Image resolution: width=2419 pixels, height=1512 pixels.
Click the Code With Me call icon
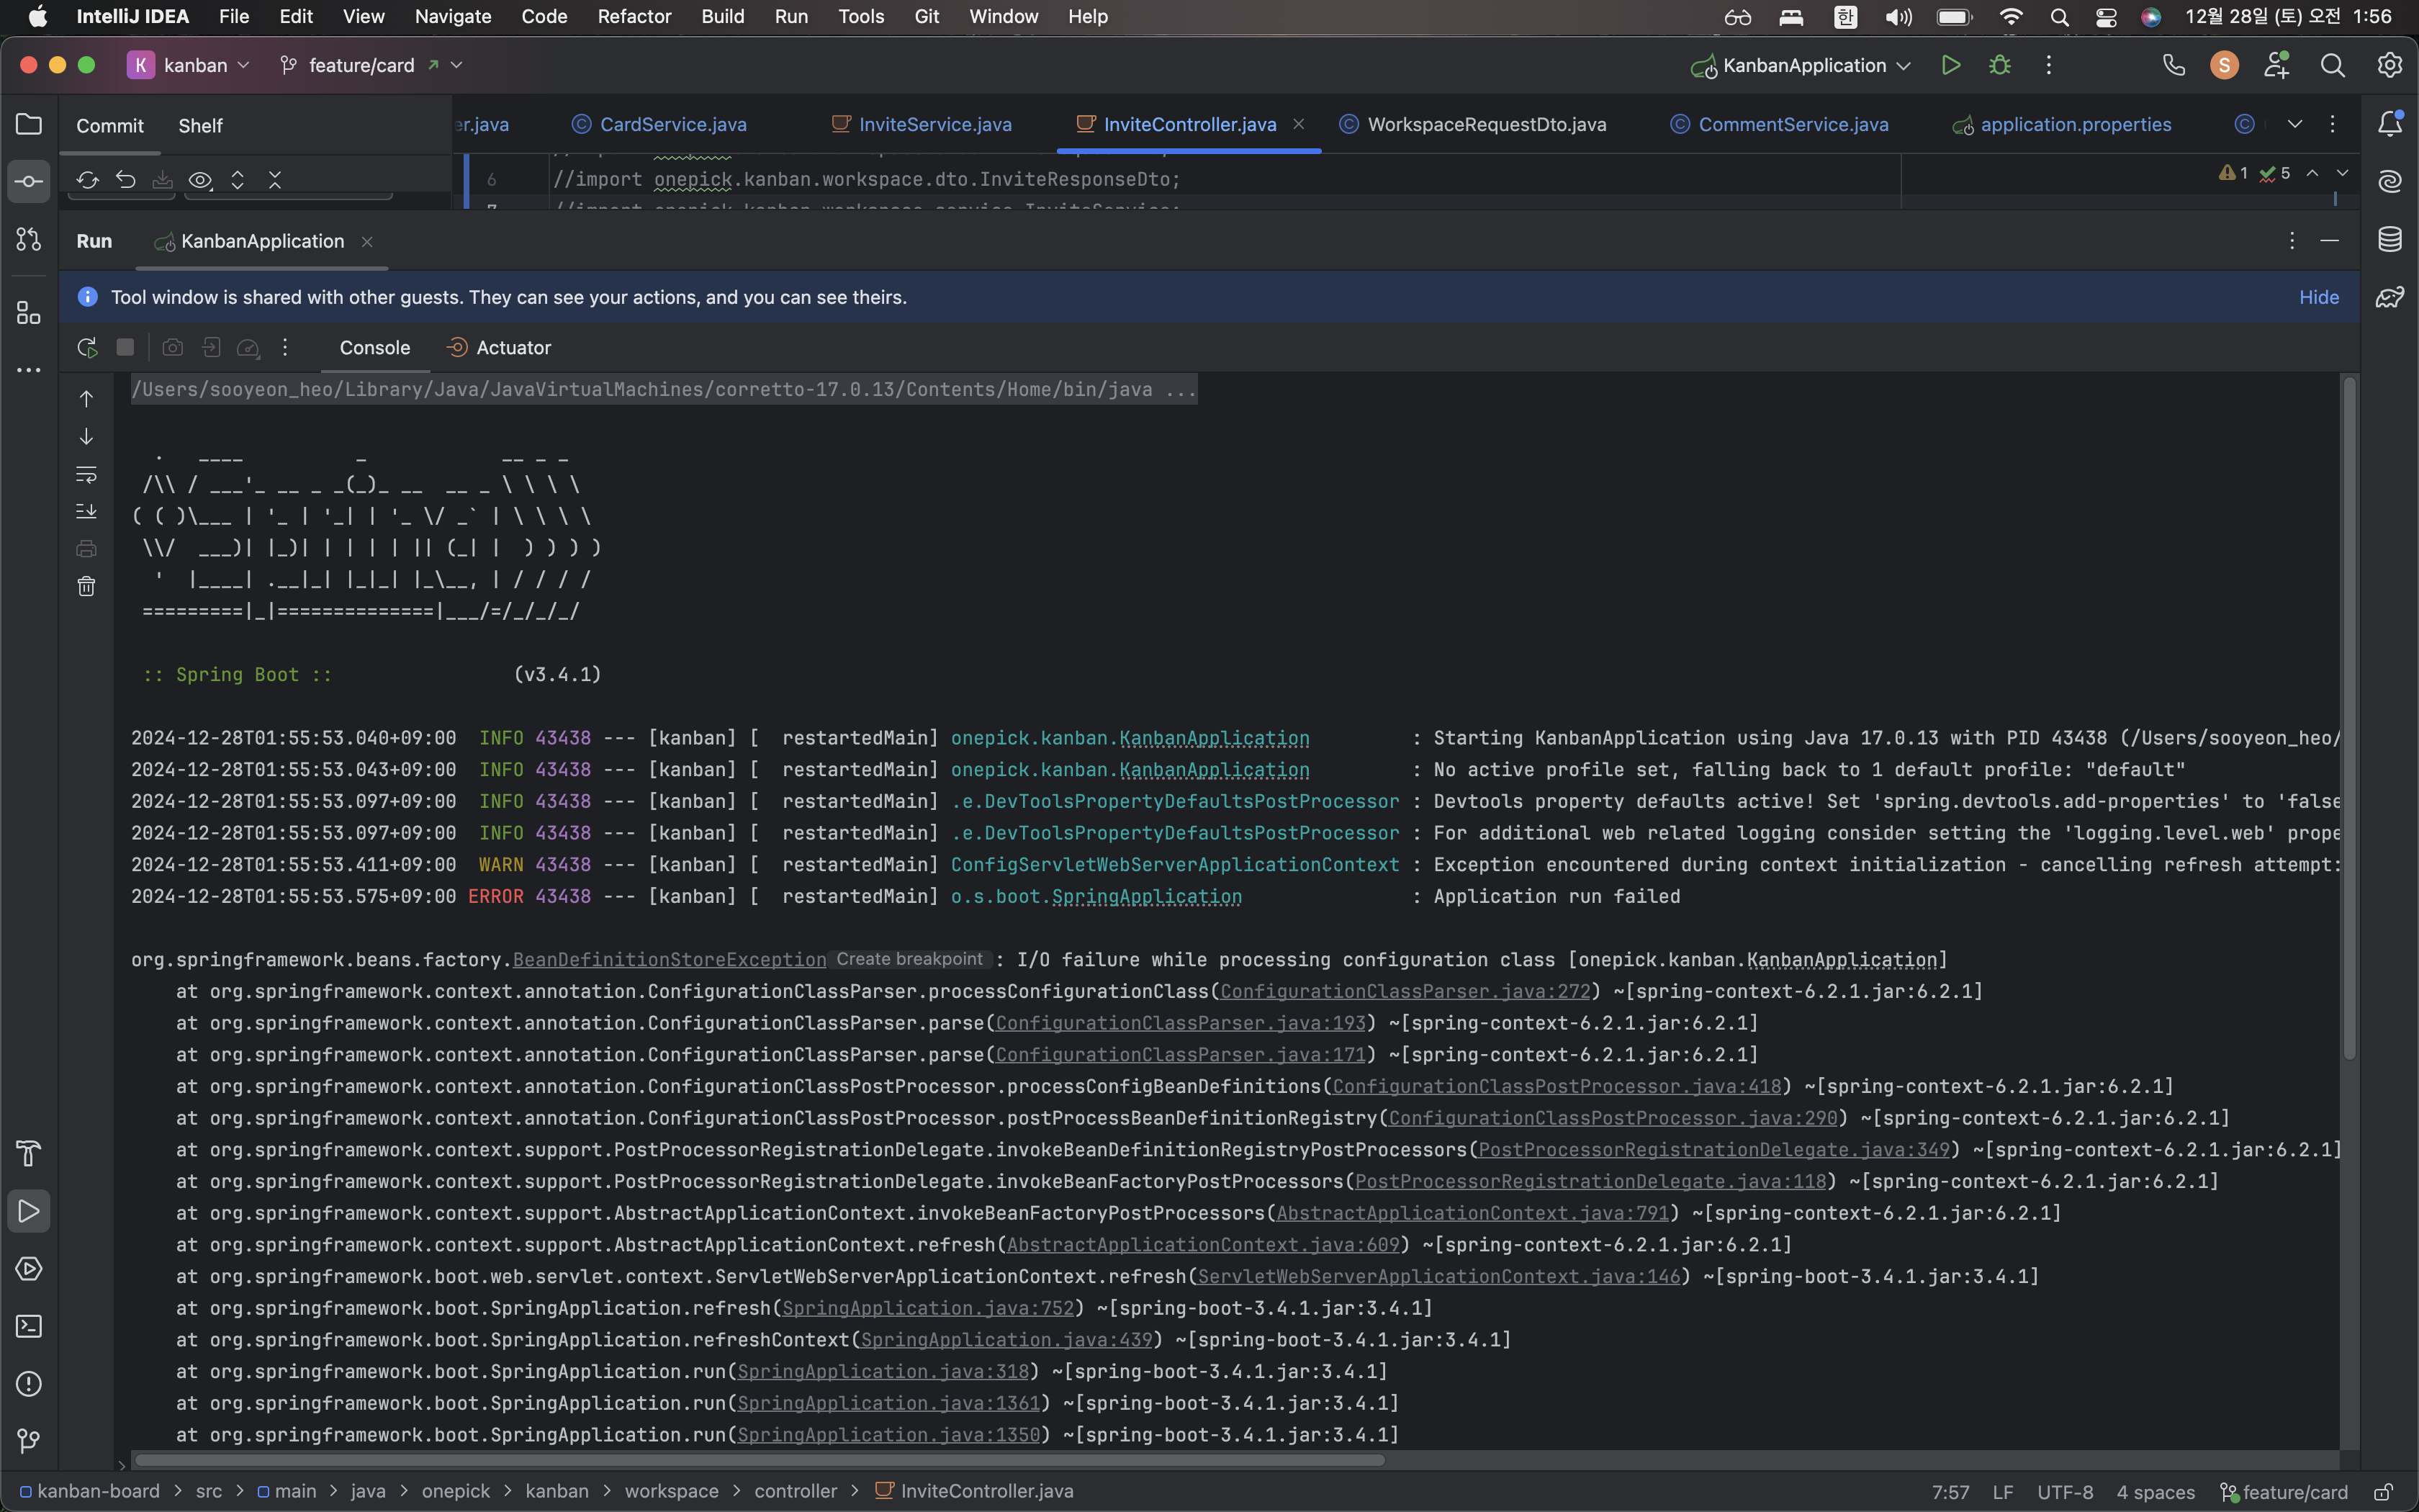(x=2173, y=65)
